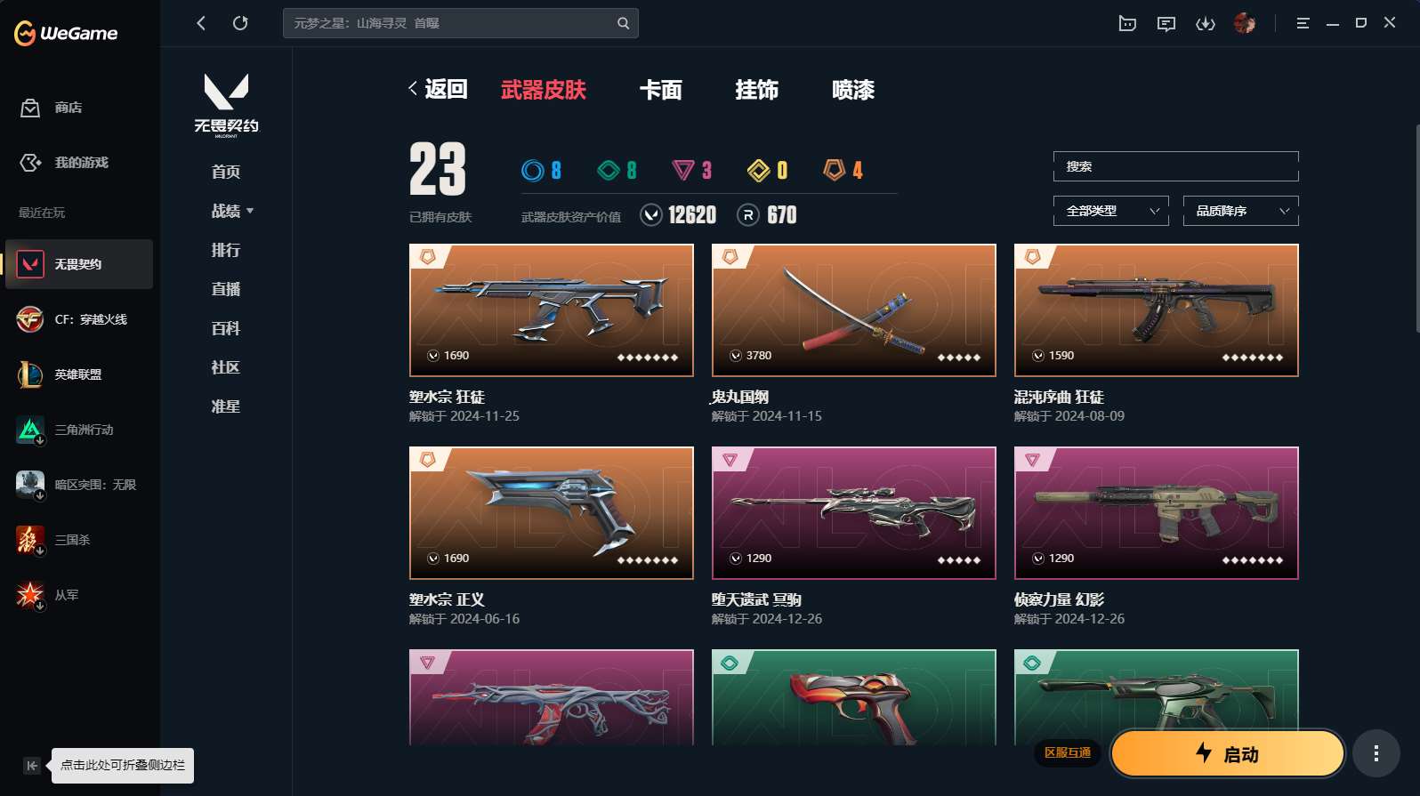Image resolution: width=1420 pixels, height=796 pixels.
Task: Switch to the 卡面 tab
Action: [661, 90]
